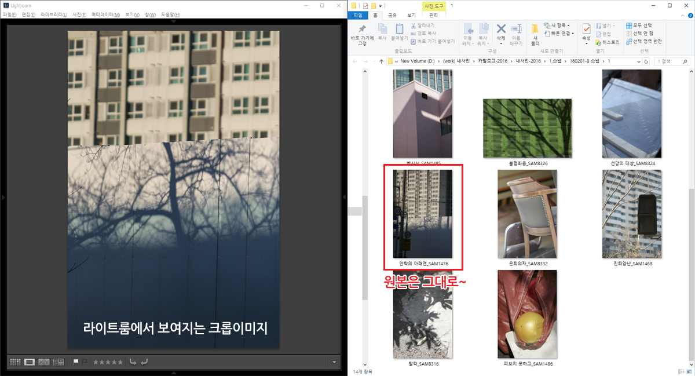Screen dimensions: 695x376
Task: Open Survey view icon in Lightroom
Action: point(58,362)
